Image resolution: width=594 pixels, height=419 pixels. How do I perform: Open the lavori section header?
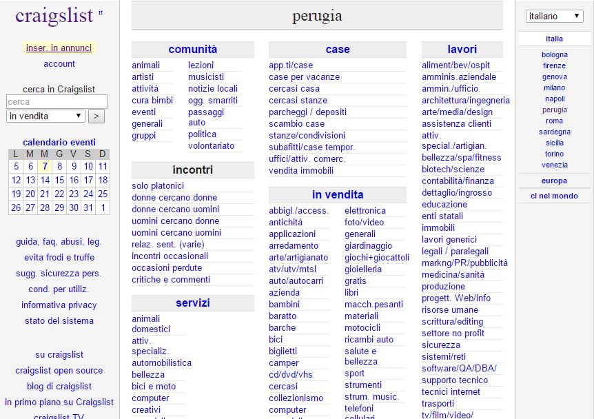[462, 50]
